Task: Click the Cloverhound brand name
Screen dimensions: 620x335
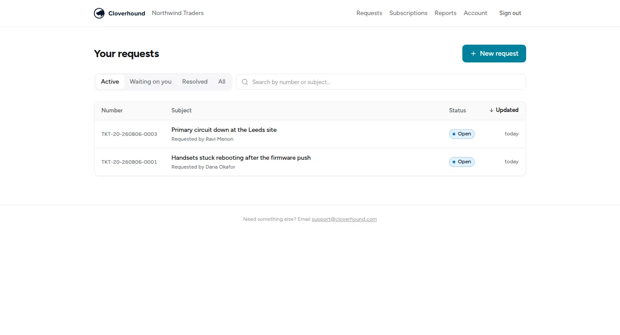Action: 127,13
